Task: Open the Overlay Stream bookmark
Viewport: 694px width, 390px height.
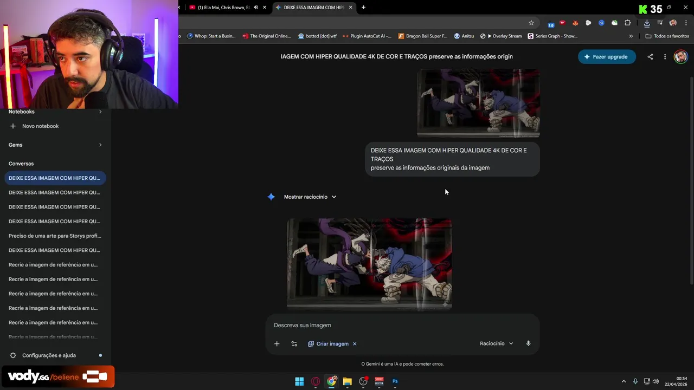Action: point(501,36)
